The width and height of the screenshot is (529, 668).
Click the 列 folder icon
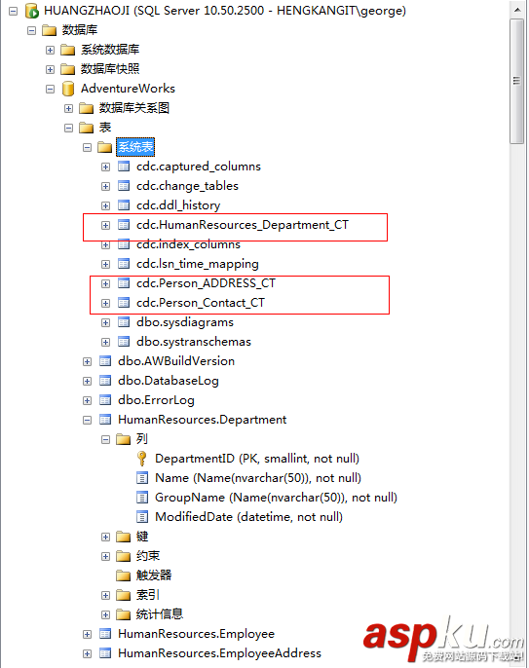(123, 439)
